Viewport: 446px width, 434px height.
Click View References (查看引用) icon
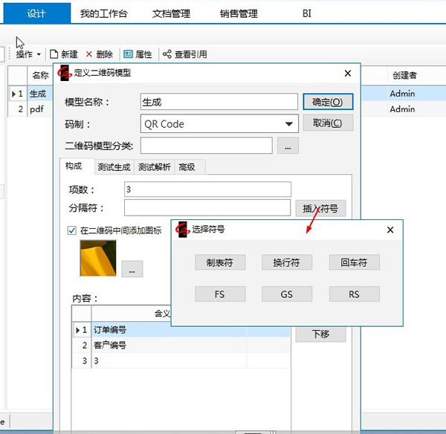click(167, 54)
